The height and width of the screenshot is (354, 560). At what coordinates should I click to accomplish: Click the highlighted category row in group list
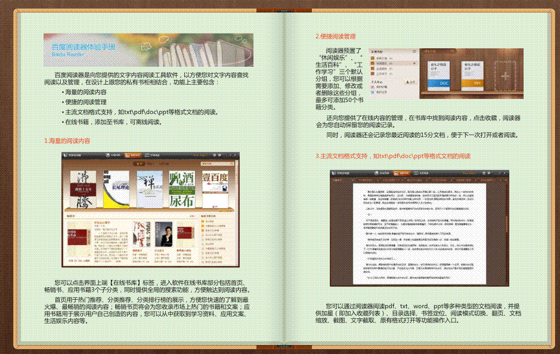point(394,63)
